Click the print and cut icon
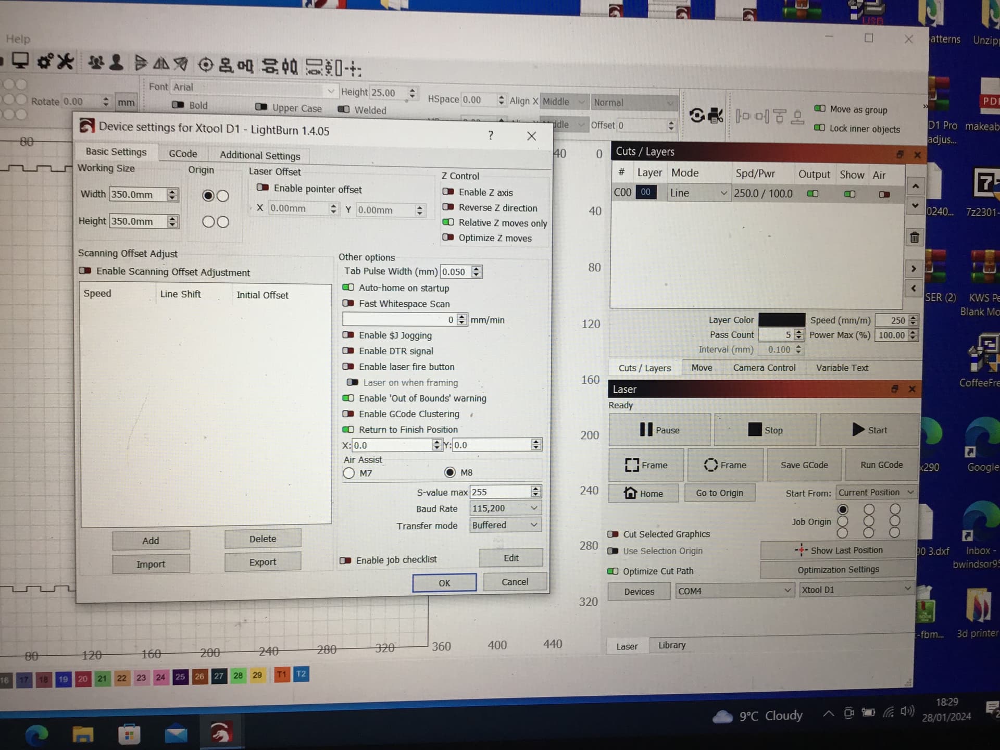The width and height of the screenshot is (1000, 750). coord(716,115)
